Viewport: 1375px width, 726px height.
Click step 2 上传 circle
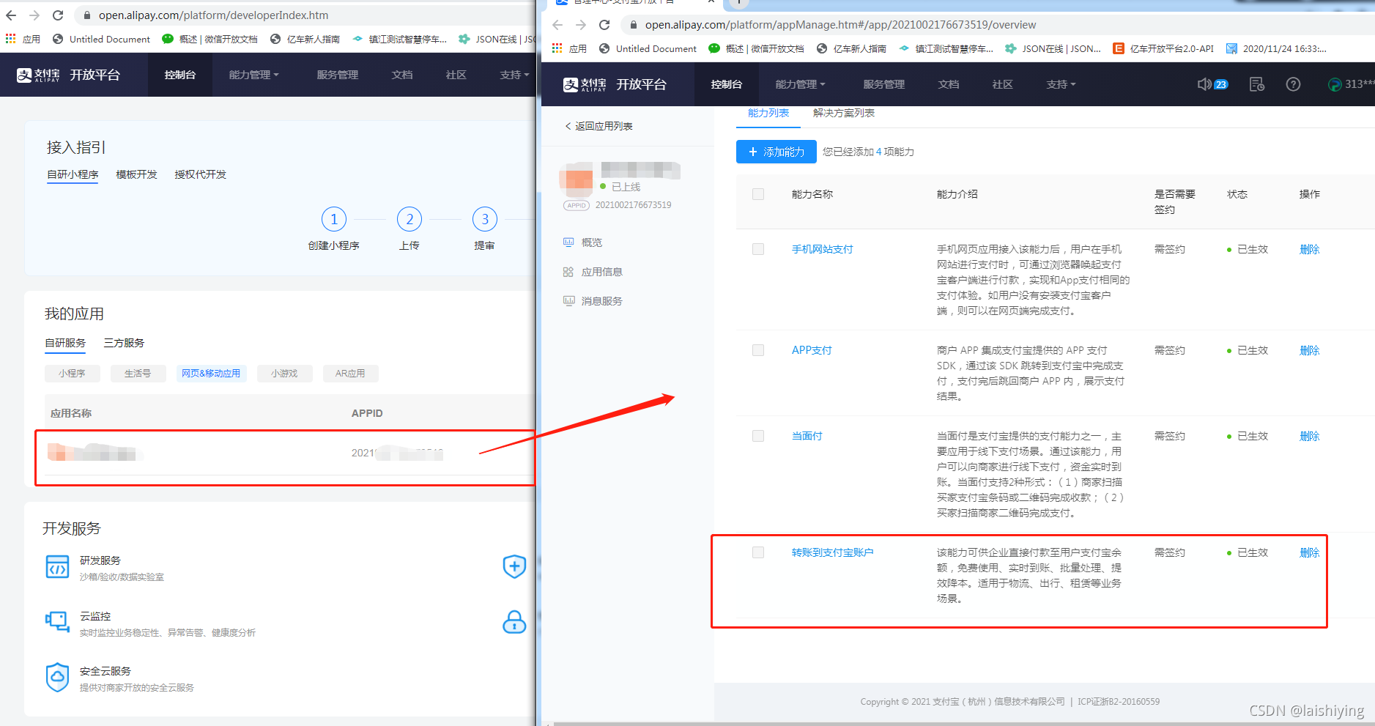(x=409, y=219)
